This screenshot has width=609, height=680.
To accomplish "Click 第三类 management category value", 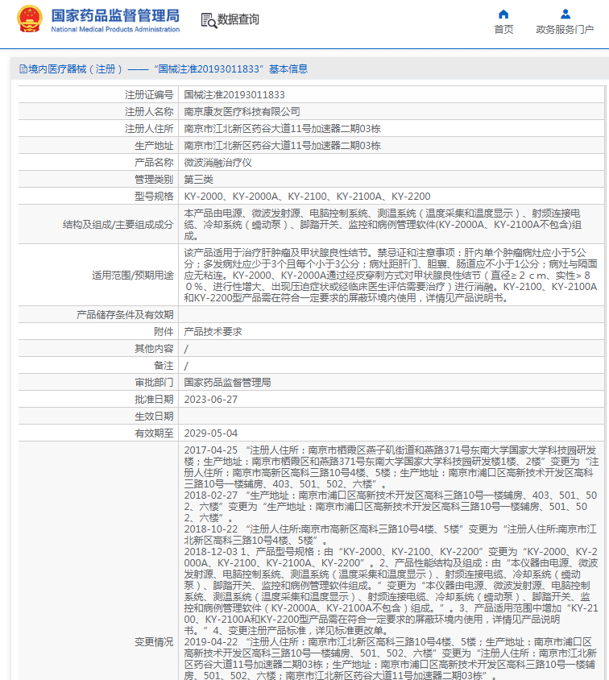I will click(x=198, y=179).
